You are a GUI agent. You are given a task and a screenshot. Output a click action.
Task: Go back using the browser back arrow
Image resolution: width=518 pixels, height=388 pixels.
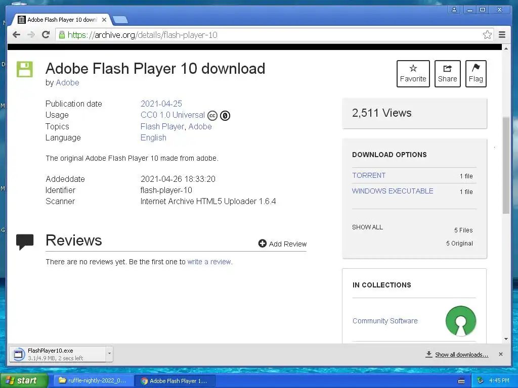click(x=16, y=35)
